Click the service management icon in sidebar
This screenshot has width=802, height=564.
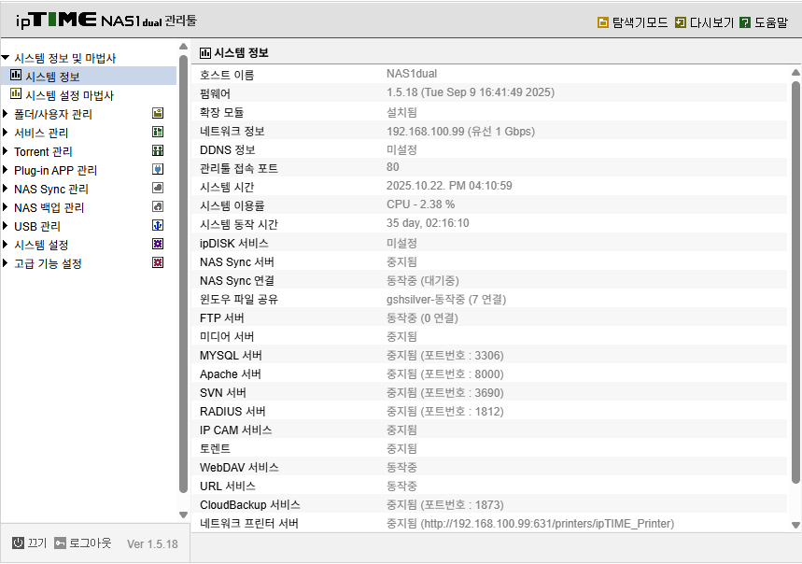(x=158, y=133)
